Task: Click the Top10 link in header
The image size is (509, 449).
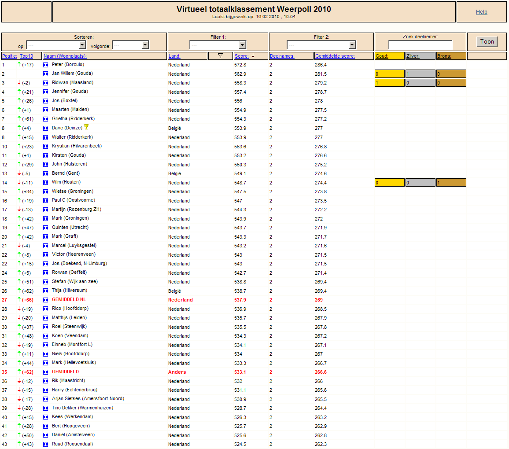Action: 26,56
